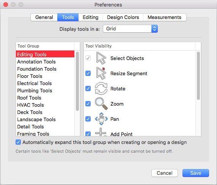Viewport: 217px width, 185px height.
Task: Click the Resize Segment tool icon
Action: (x=101, y=73)
